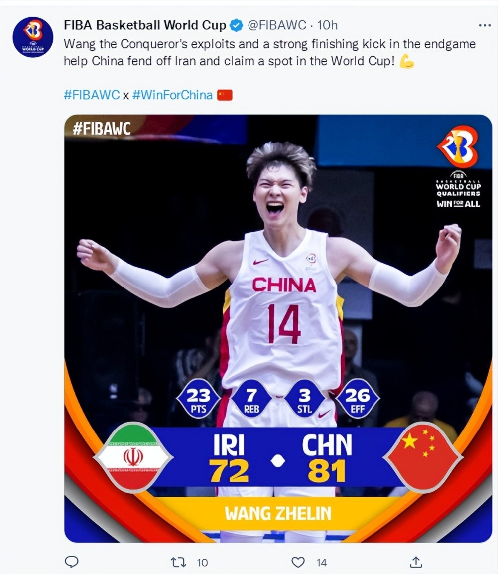Open the @FIBAWC handle link
This screenshot has width=498, height=574.
click(x=276, y=25)
